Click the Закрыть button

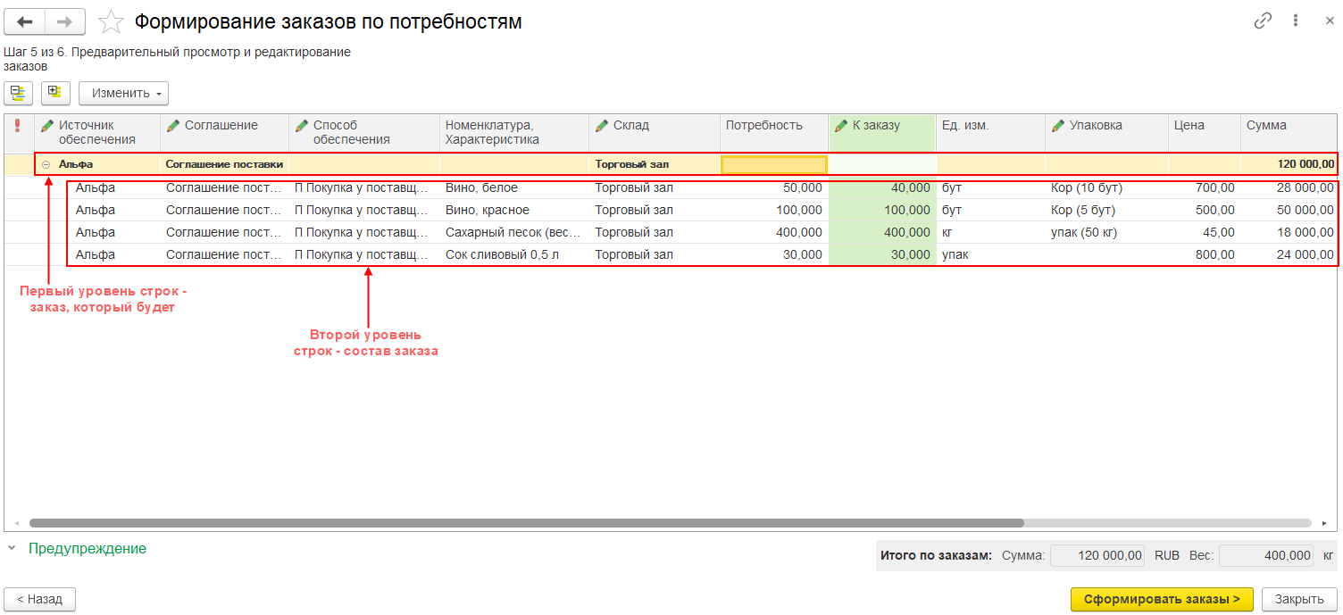(x=1299, y=599)
